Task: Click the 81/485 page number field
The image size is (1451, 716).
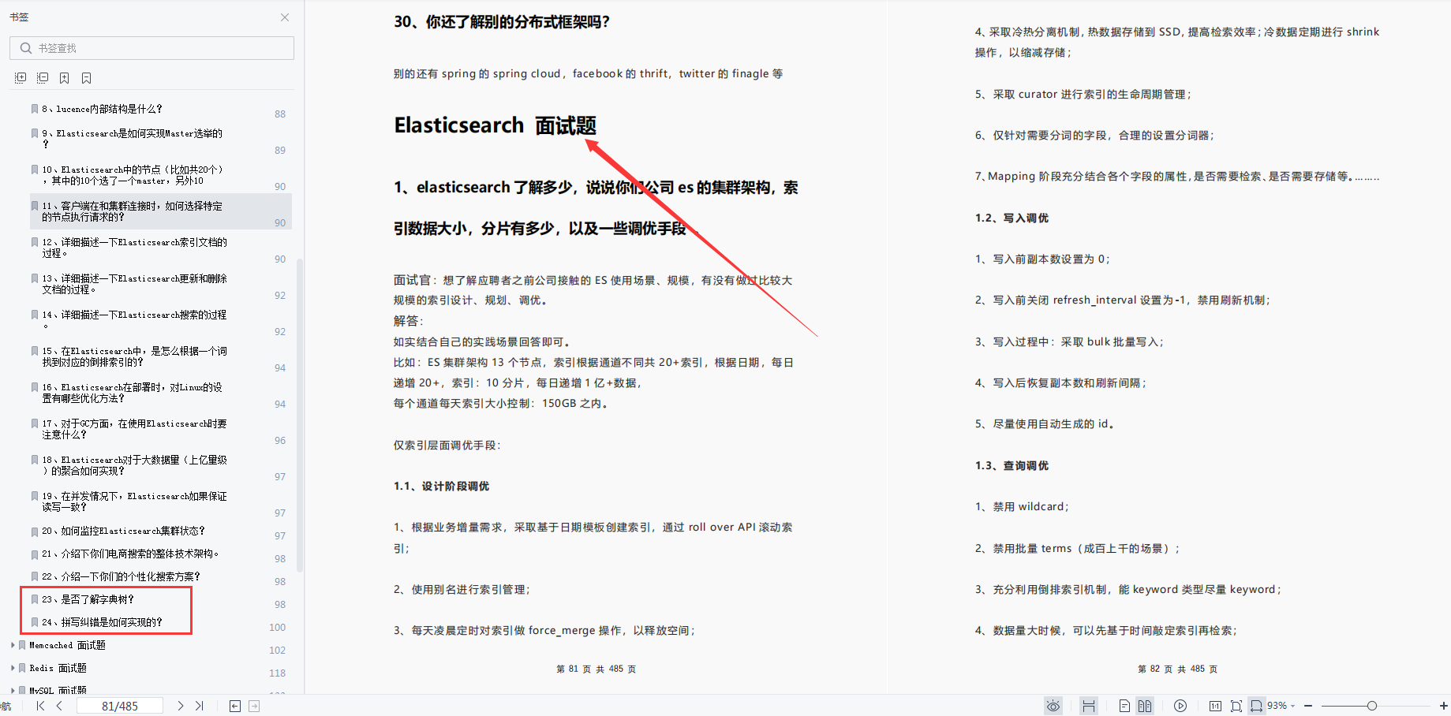Action: click(120, 705)
